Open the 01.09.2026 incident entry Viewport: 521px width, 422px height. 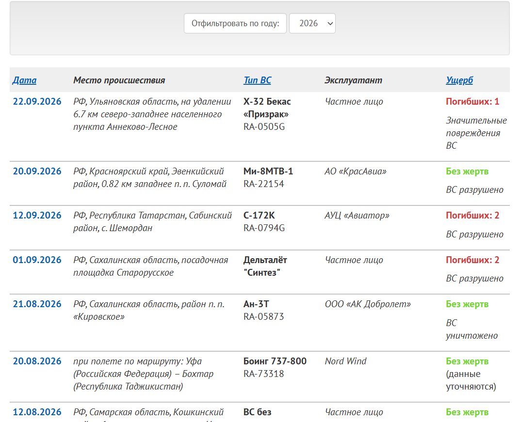click(x=37, y=260)
